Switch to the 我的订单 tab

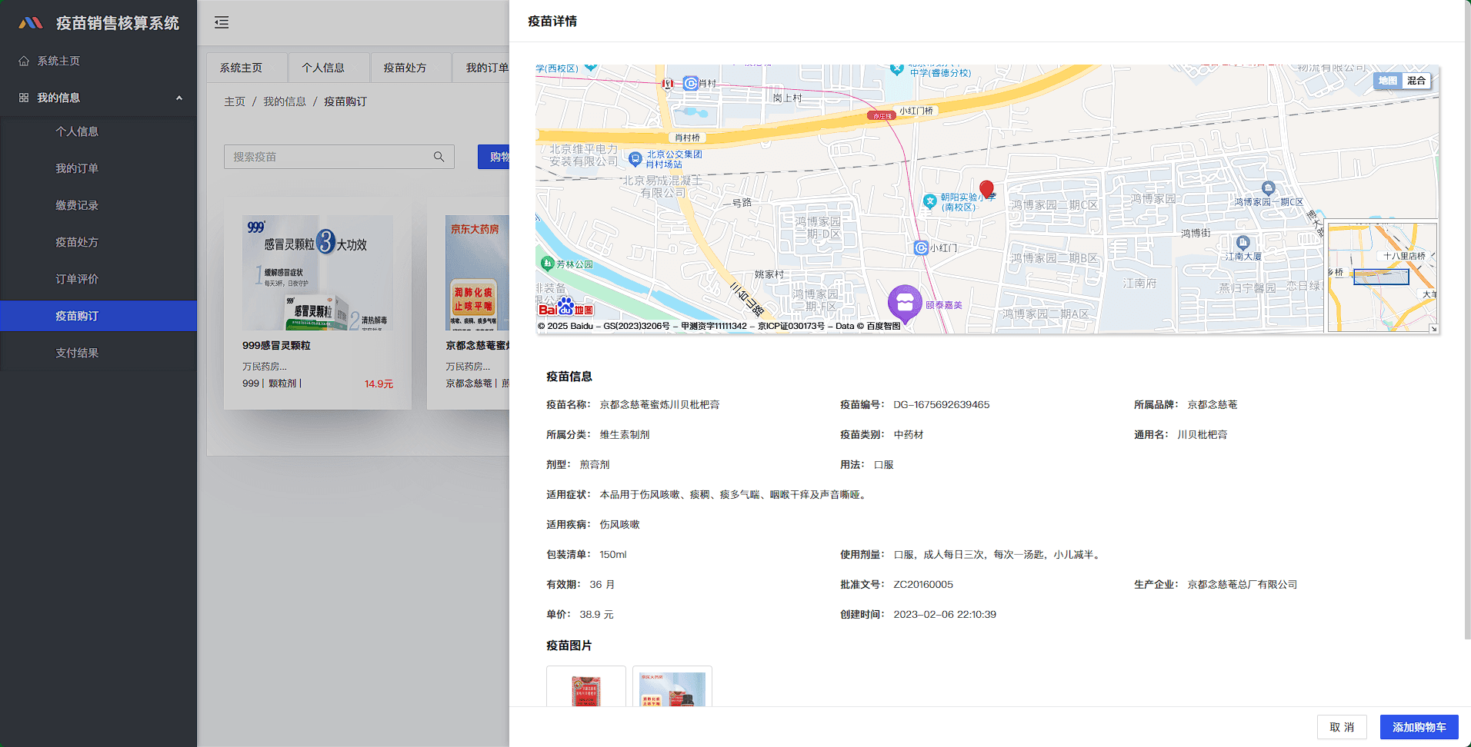pos(482,68)
